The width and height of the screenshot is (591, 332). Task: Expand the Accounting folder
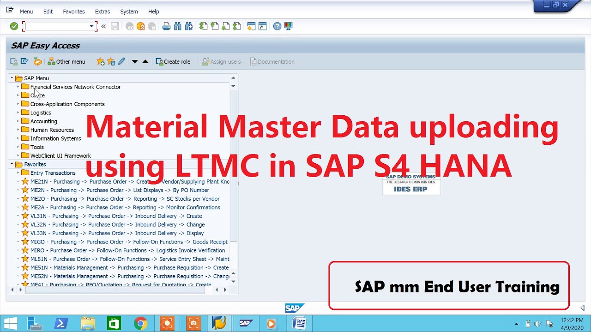point(18,121)
